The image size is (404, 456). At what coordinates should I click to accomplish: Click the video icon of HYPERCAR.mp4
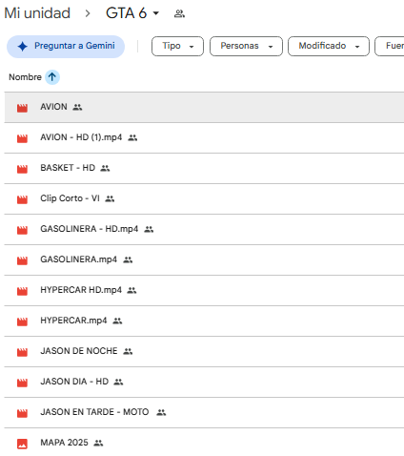pos(22,321)
